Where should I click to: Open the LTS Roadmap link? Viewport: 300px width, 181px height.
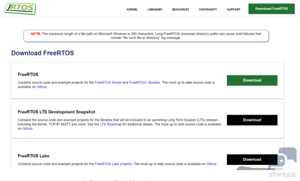[x=111, y=124]
